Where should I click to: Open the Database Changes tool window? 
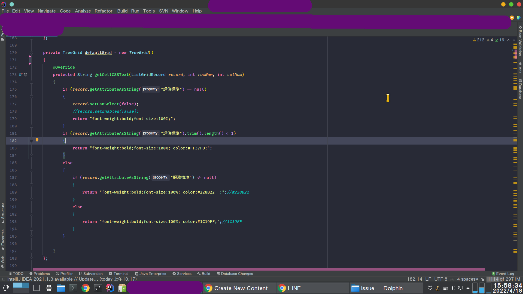tap(235, 274)
